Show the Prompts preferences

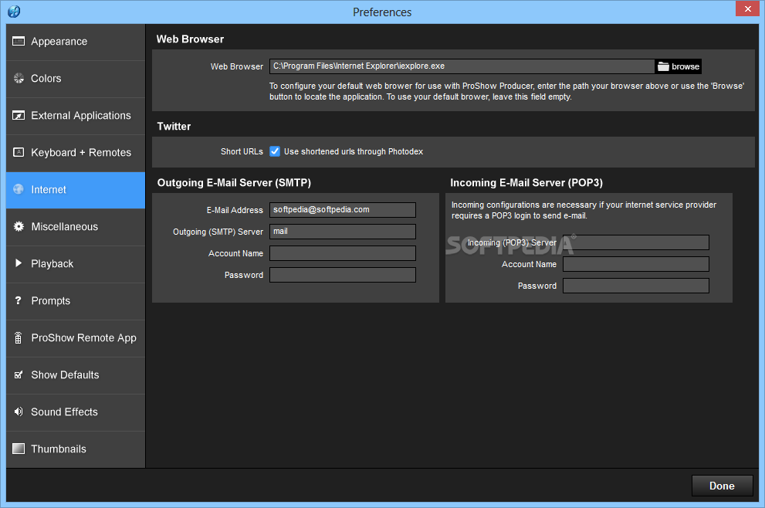[x=76, y=301]
